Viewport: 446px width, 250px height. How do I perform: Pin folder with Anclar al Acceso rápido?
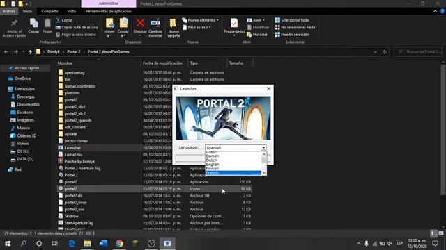tap(14, 28)
